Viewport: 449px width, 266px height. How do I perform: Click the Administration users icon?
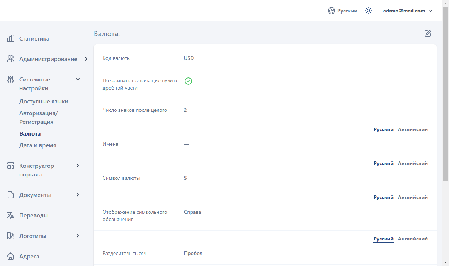click(x=11, y=59)
